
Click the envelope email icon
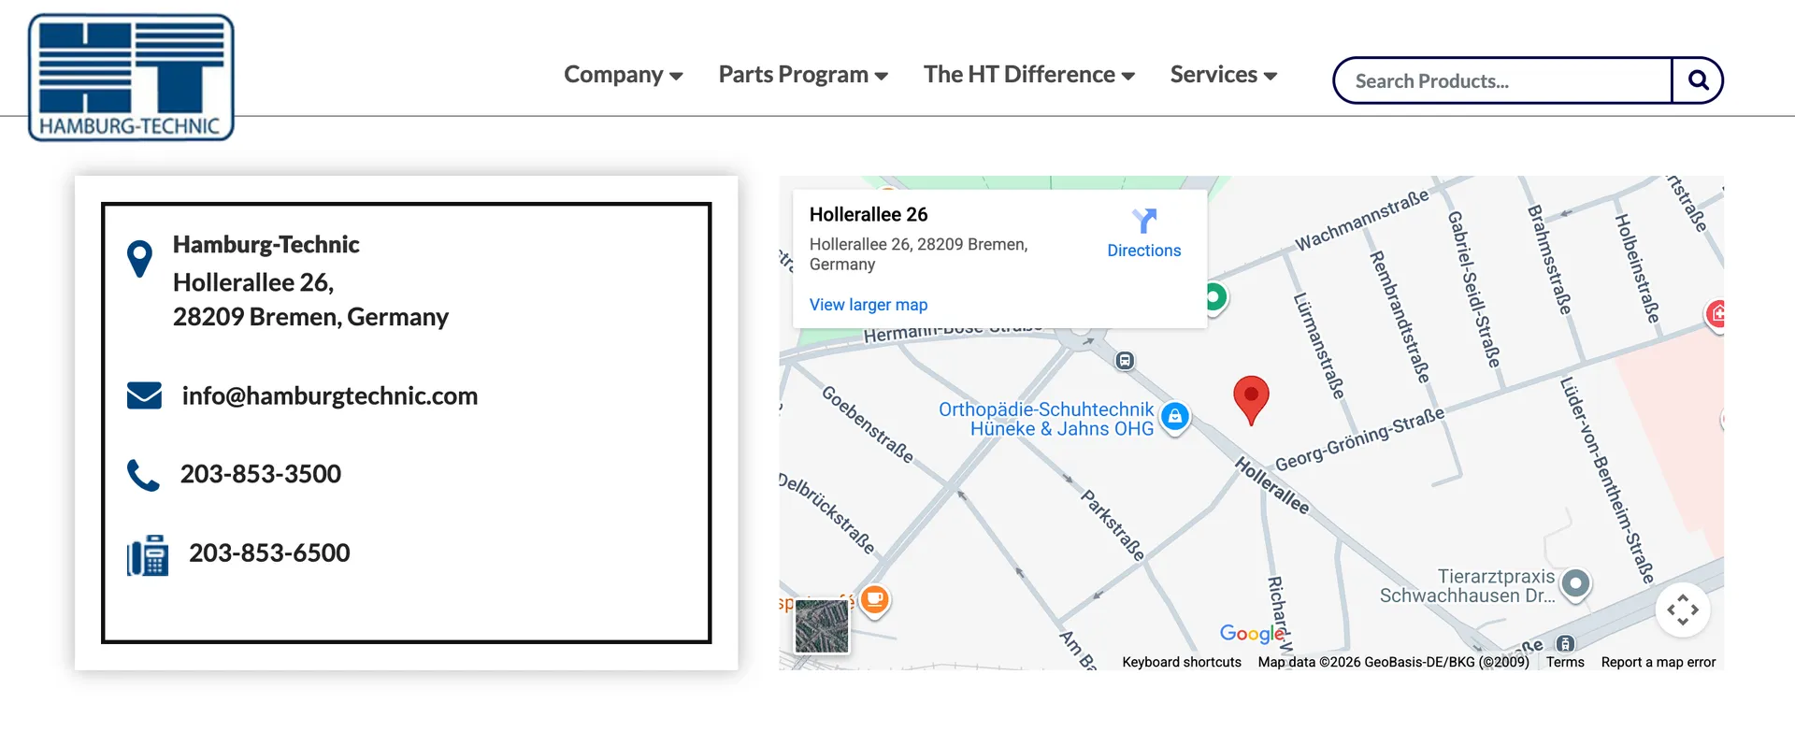click(144, 395)
